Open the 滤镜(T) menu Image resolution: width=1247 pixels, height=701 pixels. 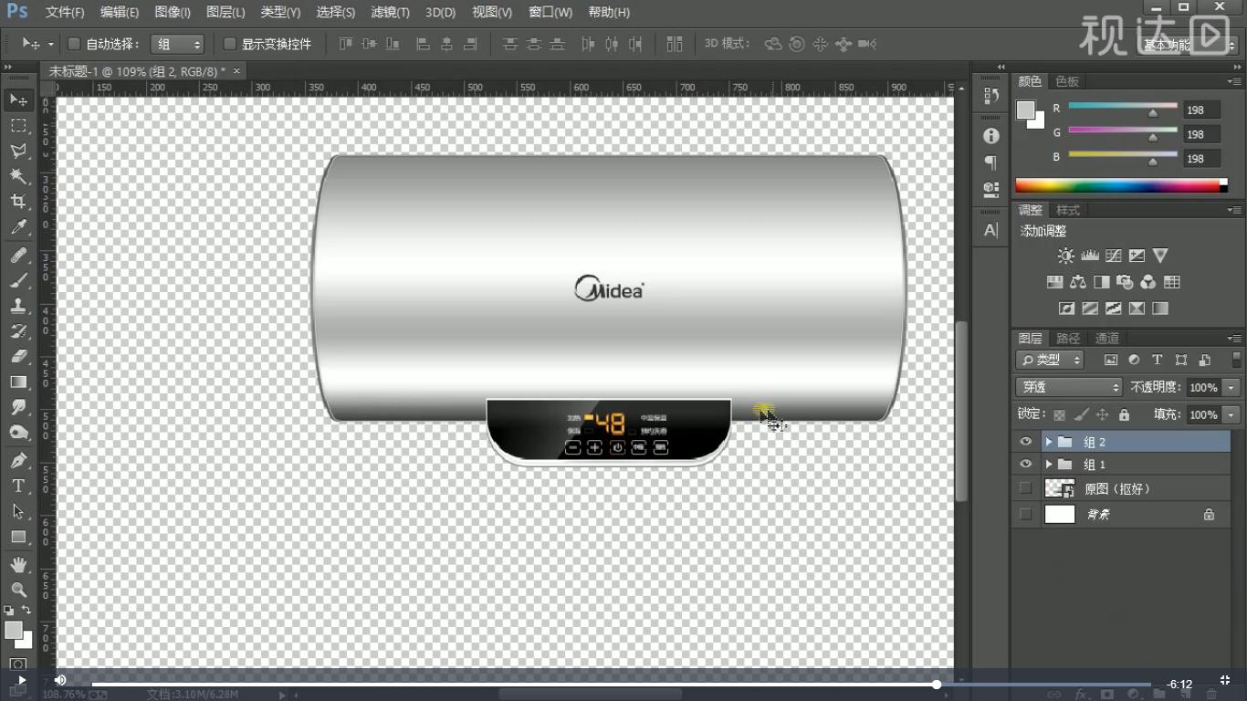coord(390,12)
